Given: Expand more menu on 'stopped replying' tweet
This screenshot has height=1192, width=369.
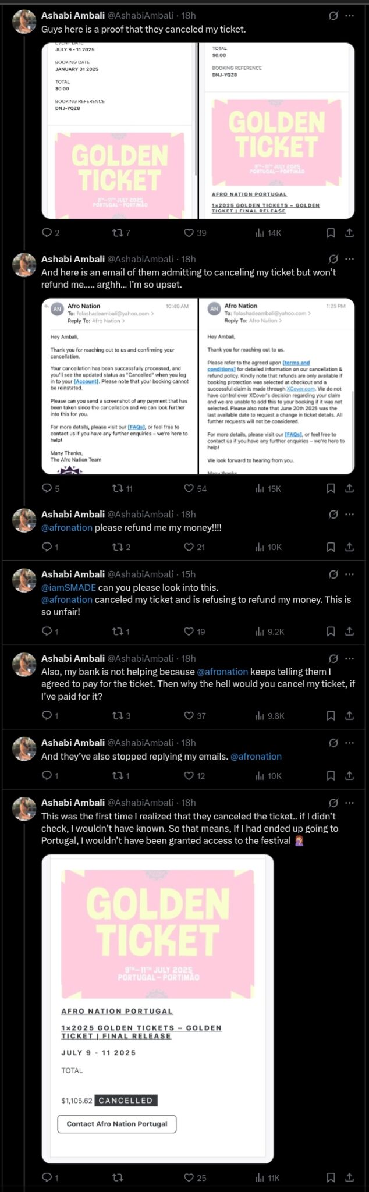Looking at the screenshot, I should [x=349, y=743].
